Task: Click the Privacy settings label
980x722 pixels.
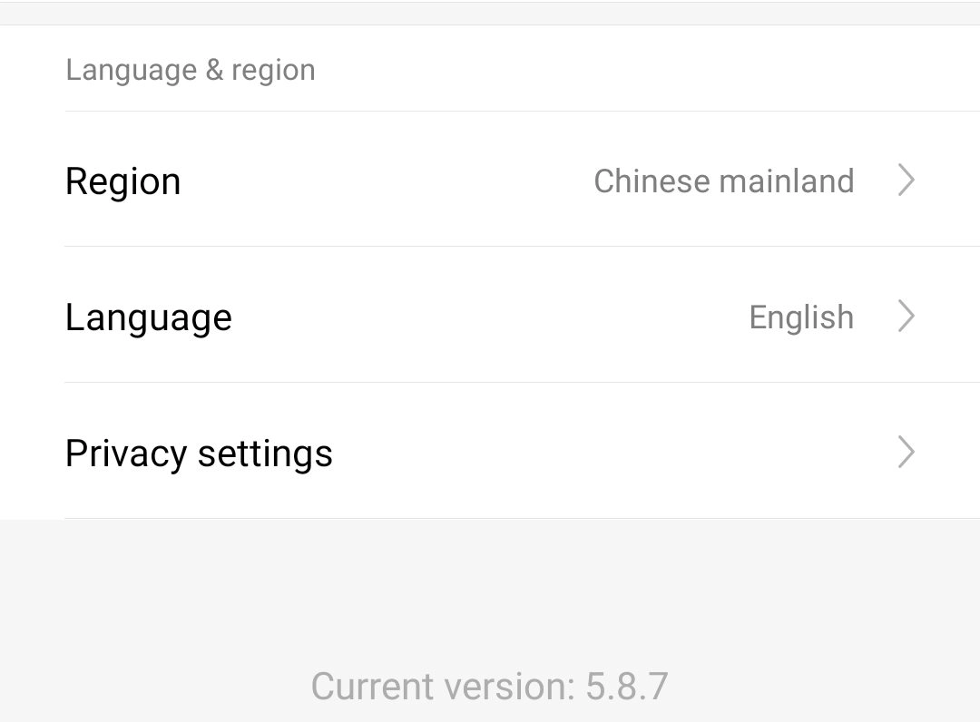Action: [x=199, y=453]
